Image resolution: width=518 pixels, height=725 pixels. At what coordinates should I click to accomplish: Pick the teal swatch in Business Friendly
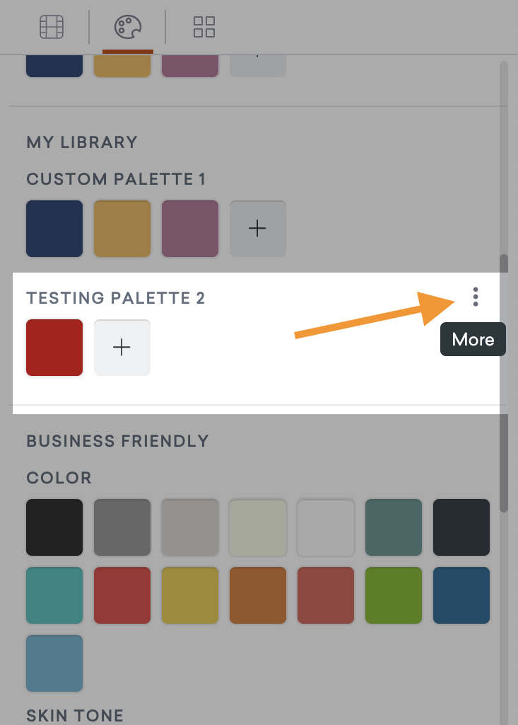click(54, 595)
